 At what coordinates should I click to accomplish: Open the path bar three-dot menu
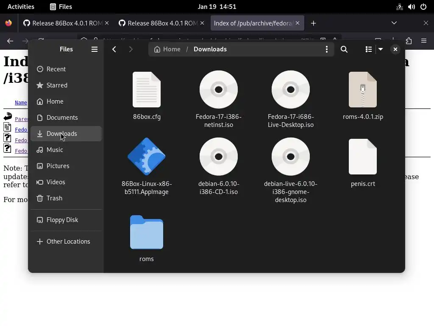(x=327, y=49)
